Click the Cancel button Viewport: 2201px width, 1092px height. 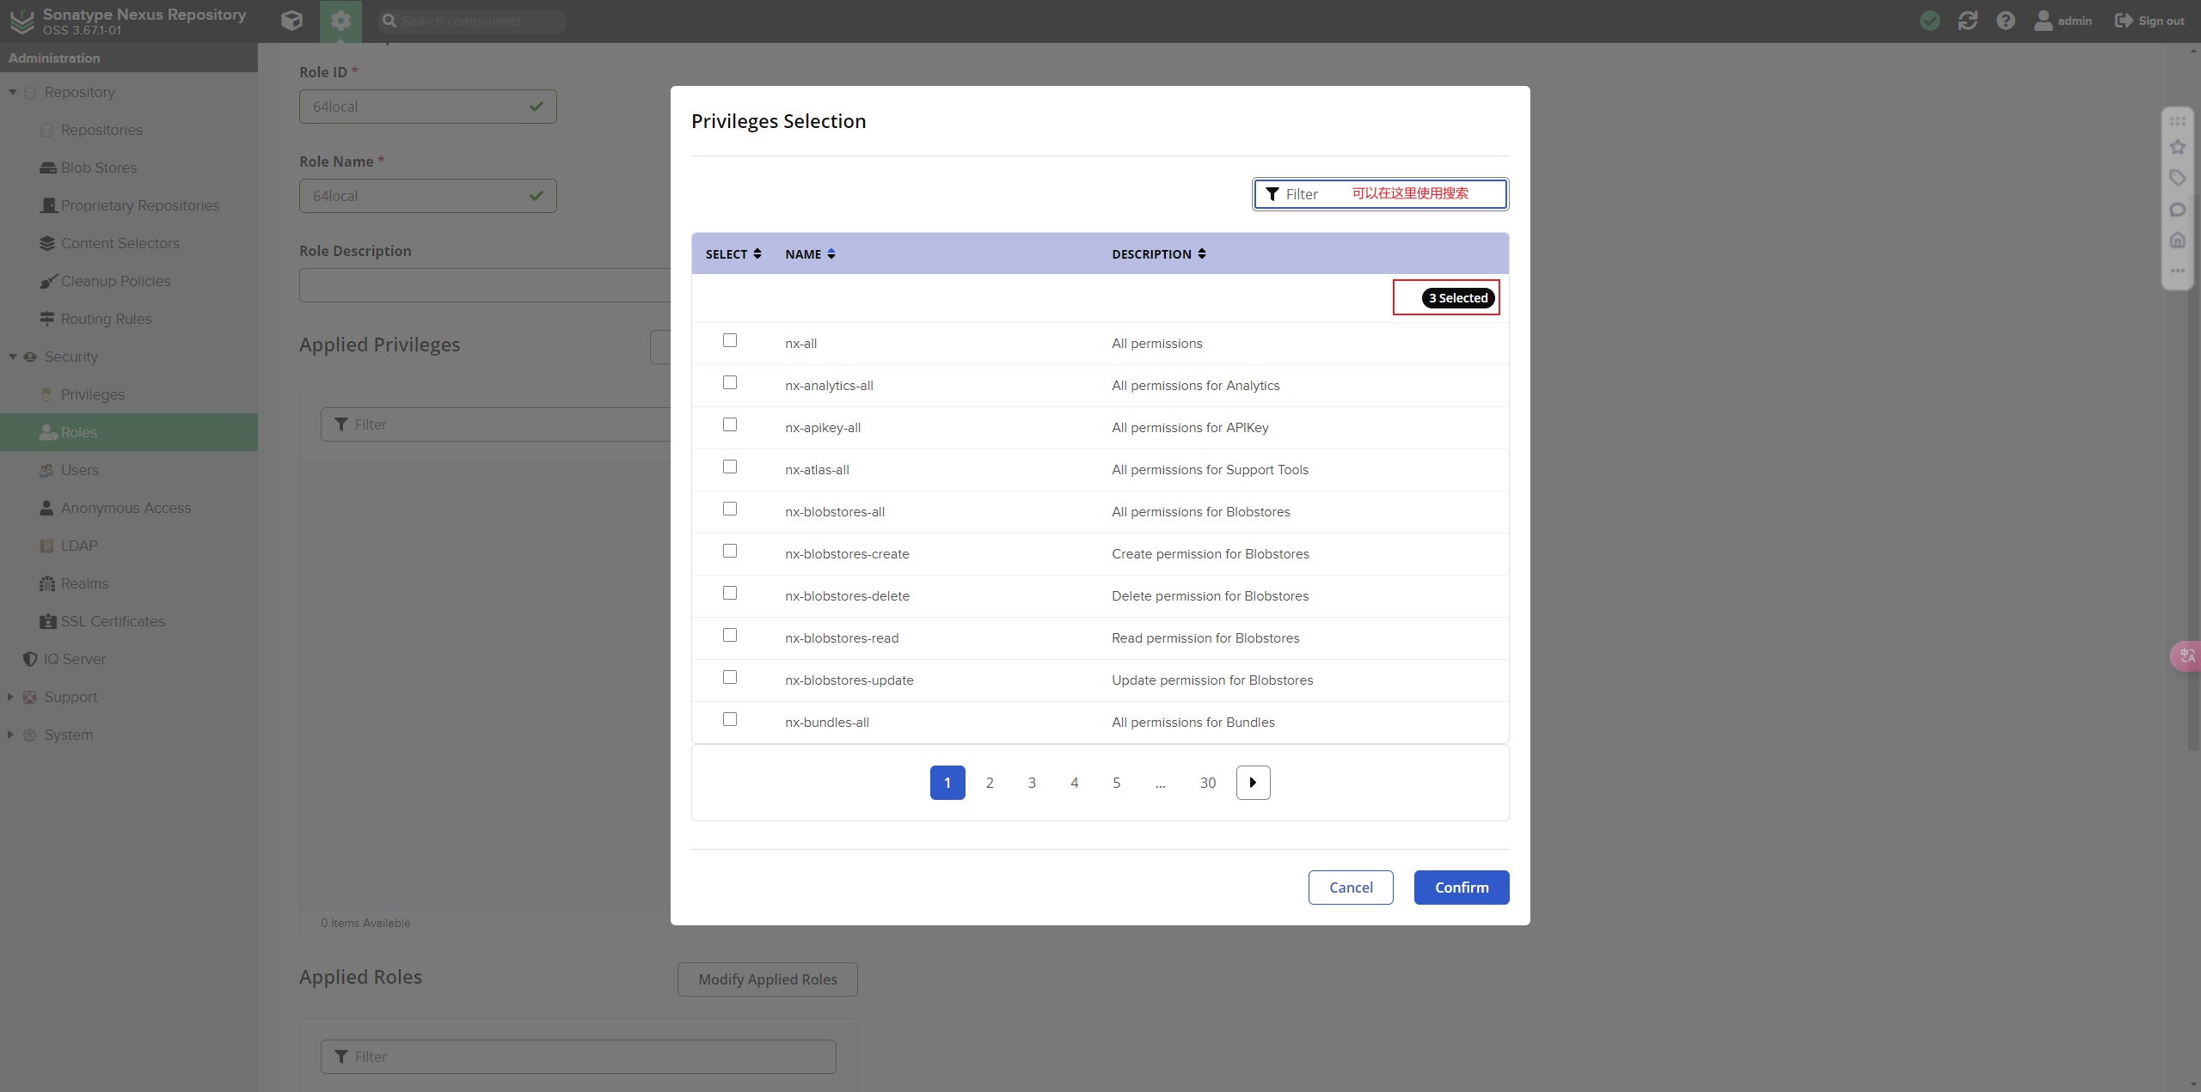tap(1351, 888)
